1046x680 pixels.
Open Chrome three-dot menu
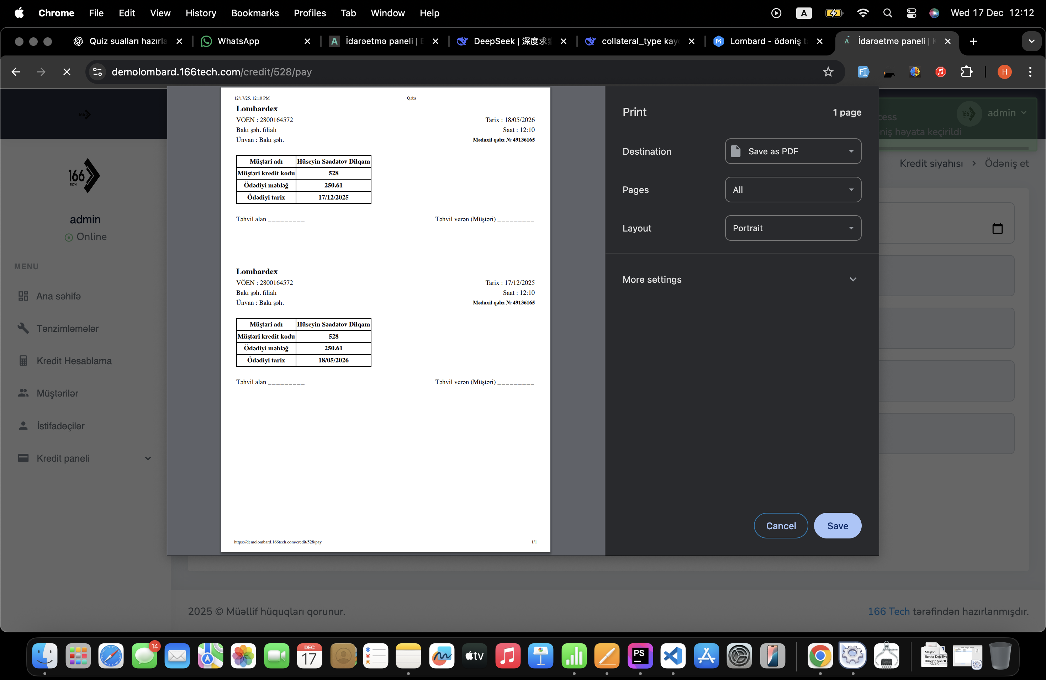(1030, 71)
